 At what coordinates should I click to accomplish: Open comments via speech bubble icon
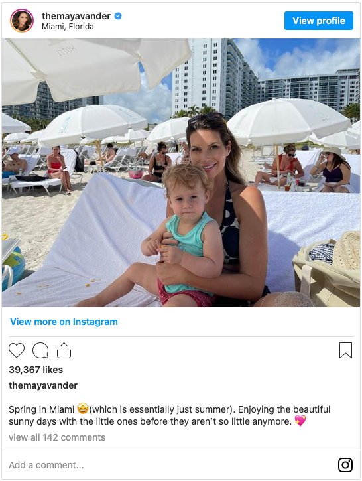tap(40, 350)
